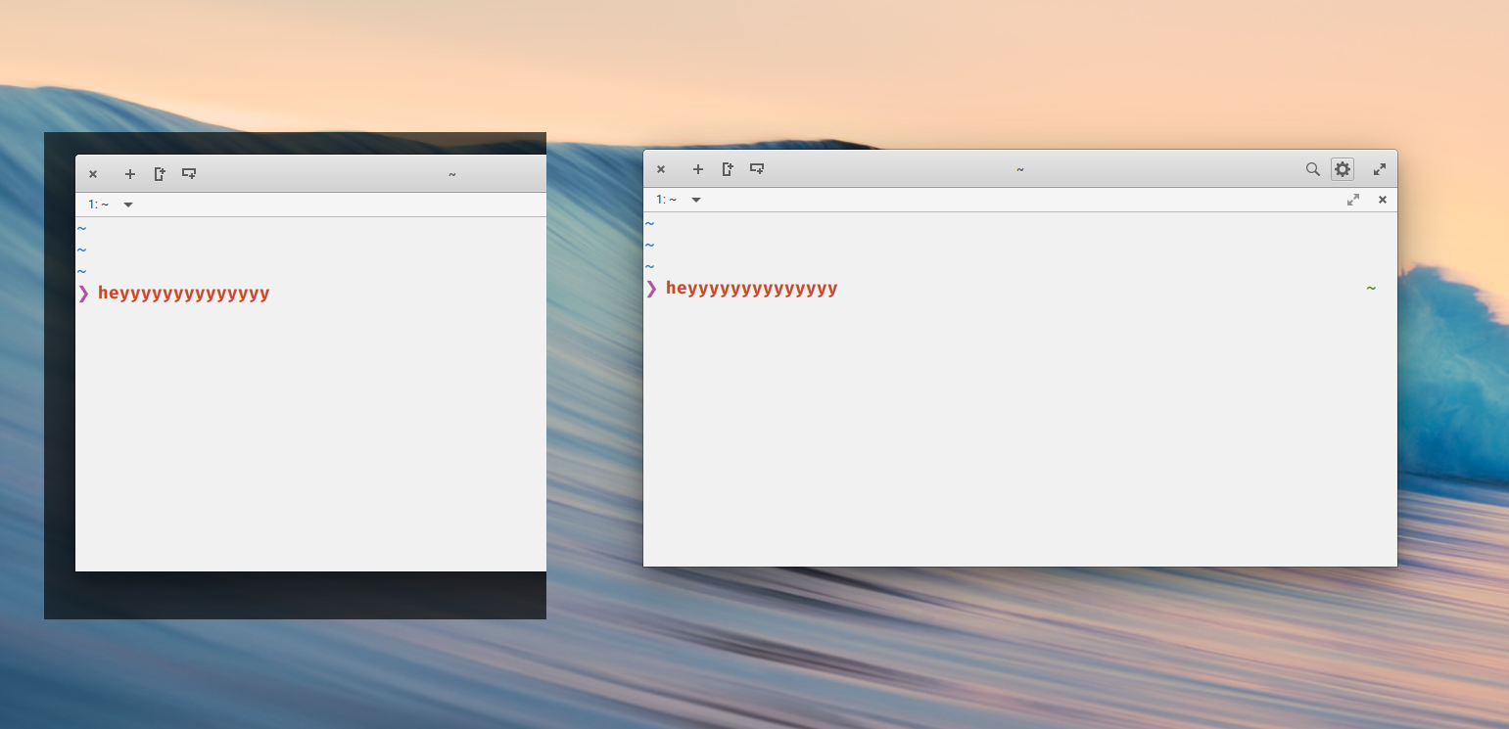Viewport: 1509px width, 729px height.
Task: Open the search icon in the right window
Action: click(1313, 169)
